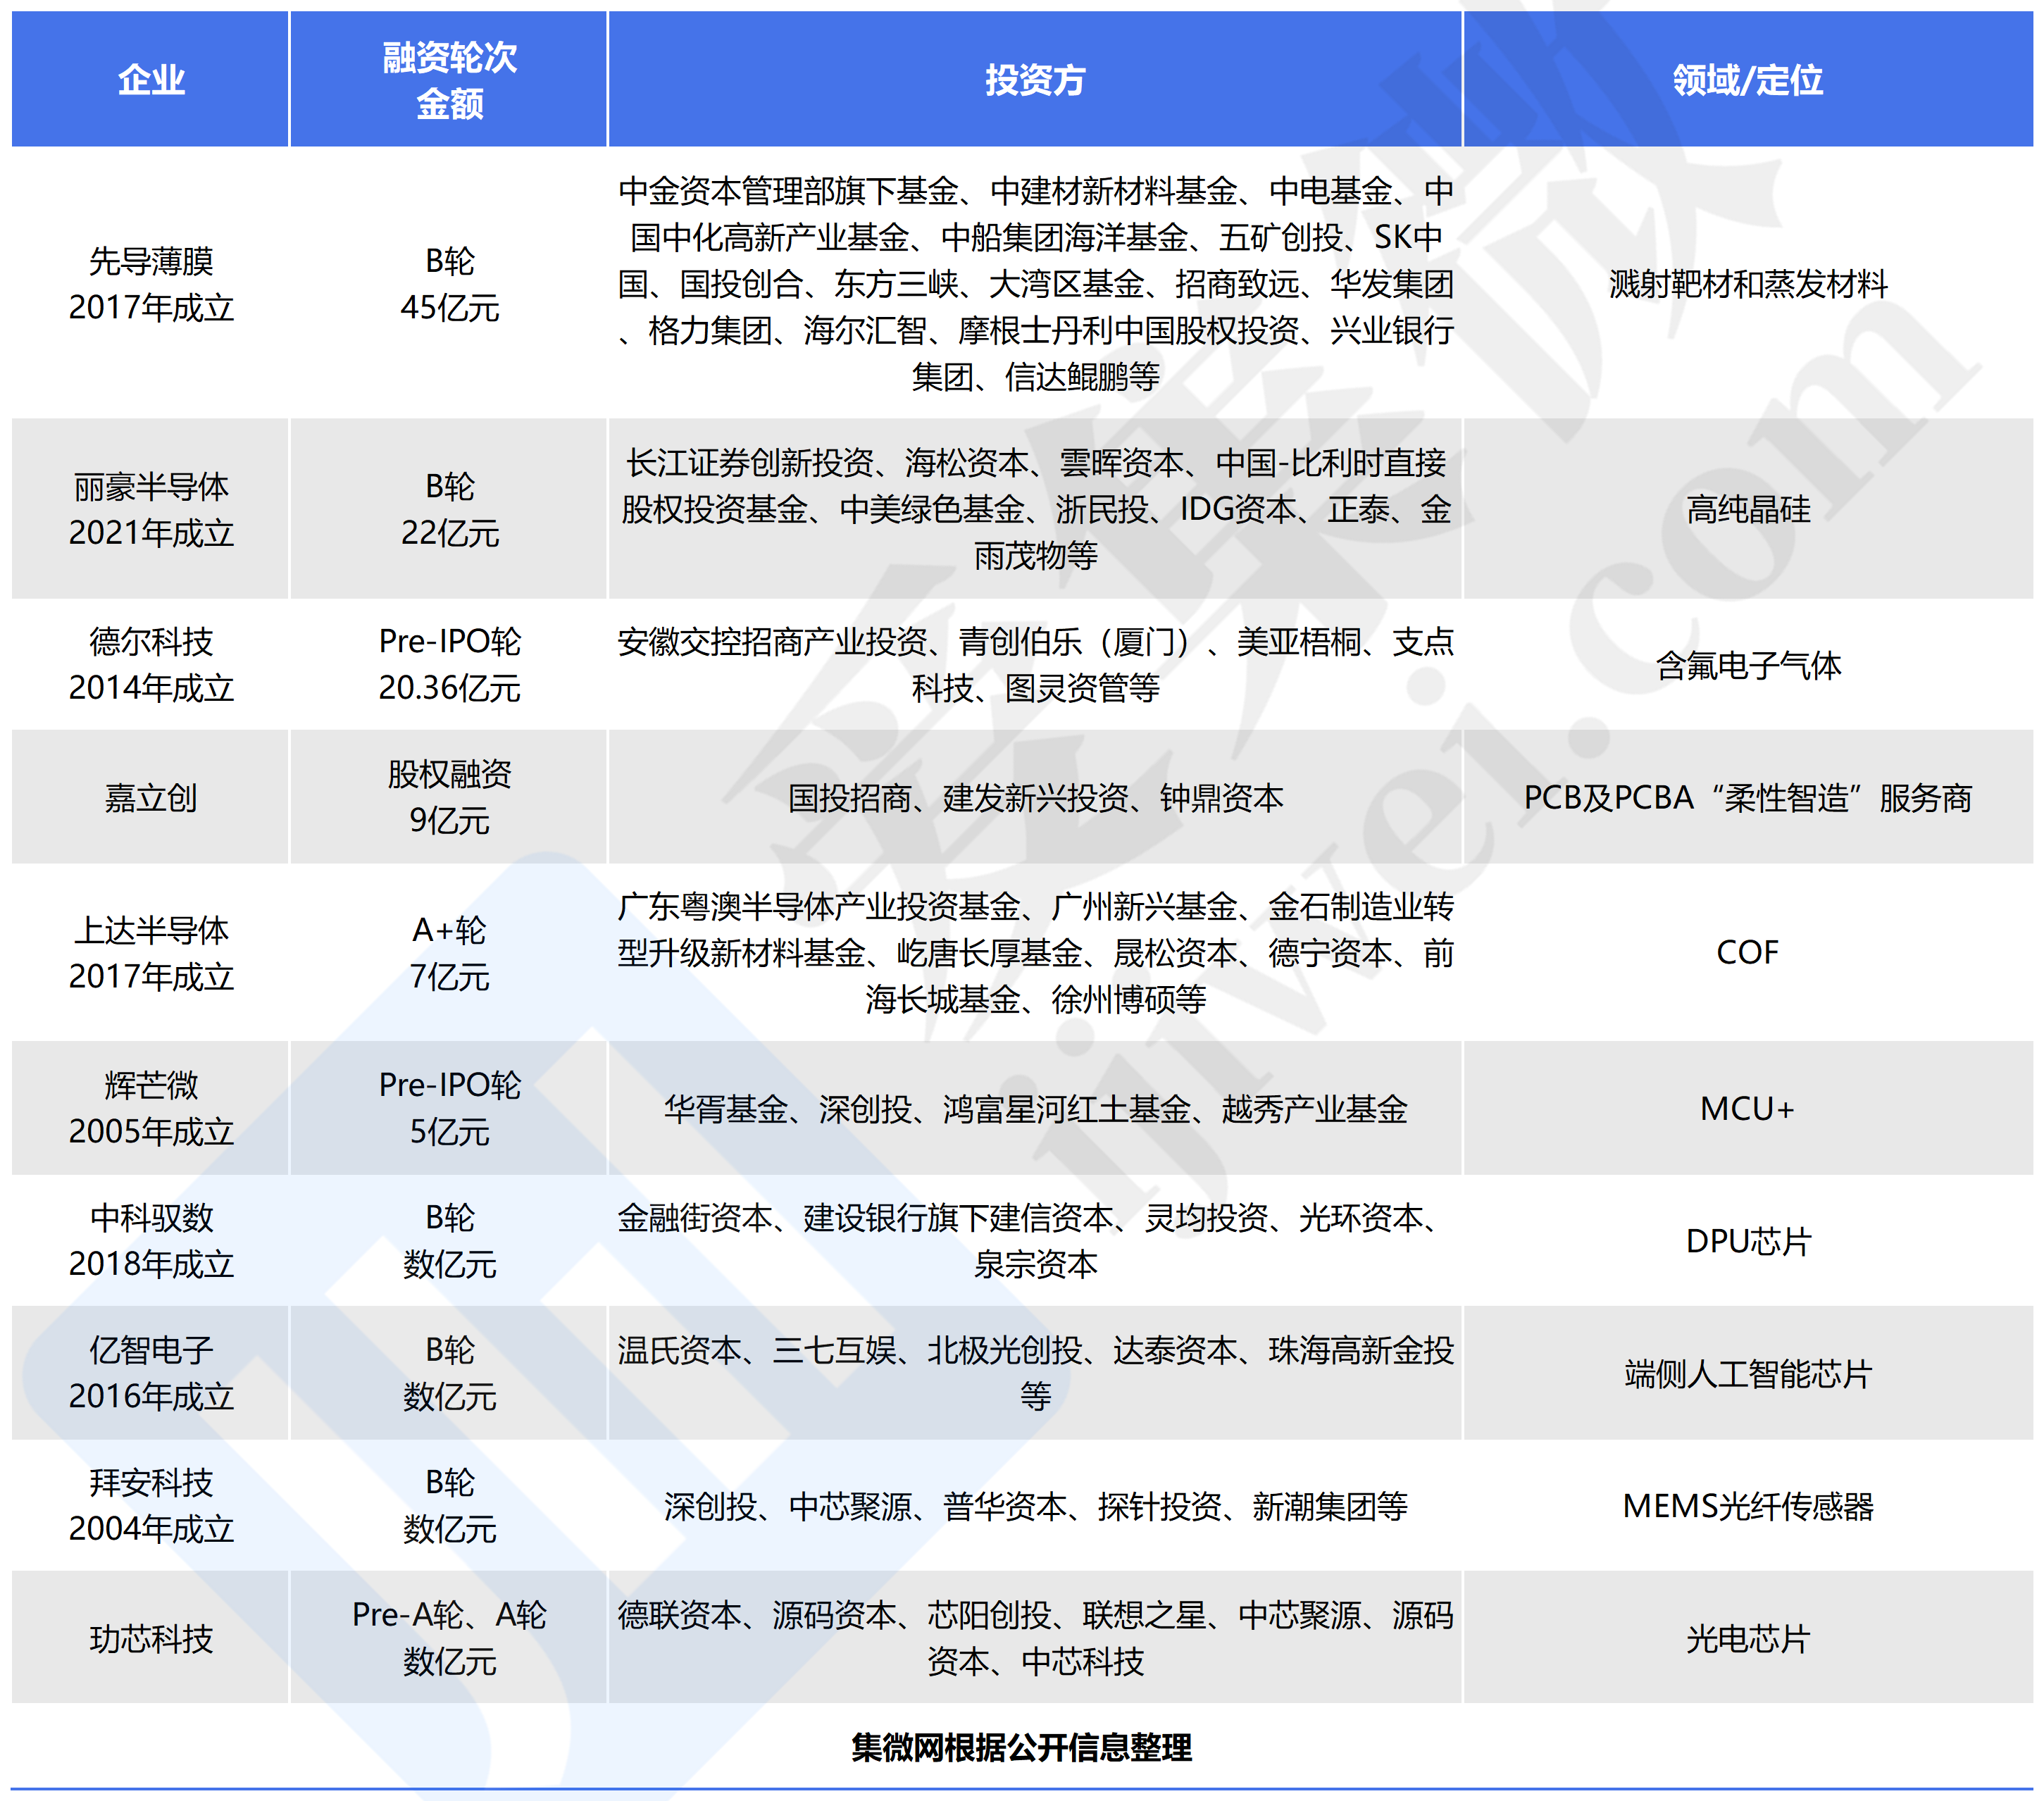Click the A+轮 7亿元 funding cell
Viewport: 2044px width, 1801px height.
coord(449,952)
